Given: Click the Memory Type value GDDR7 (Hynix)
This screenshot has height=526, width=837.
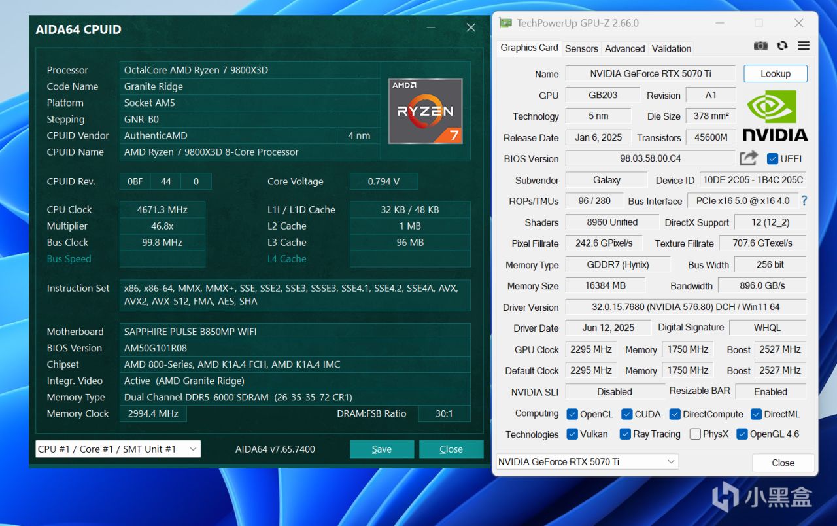Looking at the screenshot, I should tap(618, 264).
